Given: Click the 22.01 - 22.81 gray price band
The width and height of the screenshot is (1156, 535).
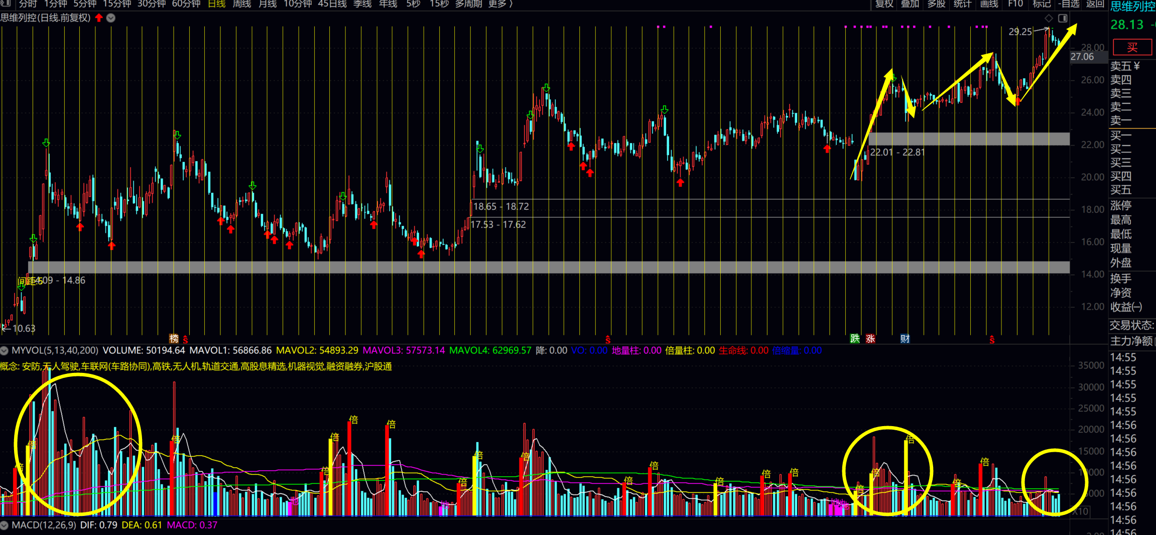Looking at the screenshot, I should pos(969,139).
